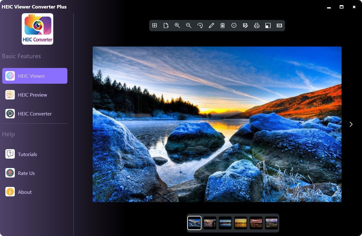
Task: Choose the last filmstrip thumbnail of city
Action: coord(271,223)
